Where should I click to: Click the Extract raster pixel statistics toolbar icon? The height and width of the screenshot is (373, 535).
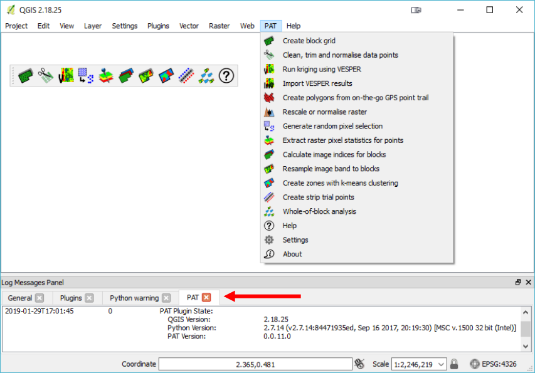(x=106, y=76)
